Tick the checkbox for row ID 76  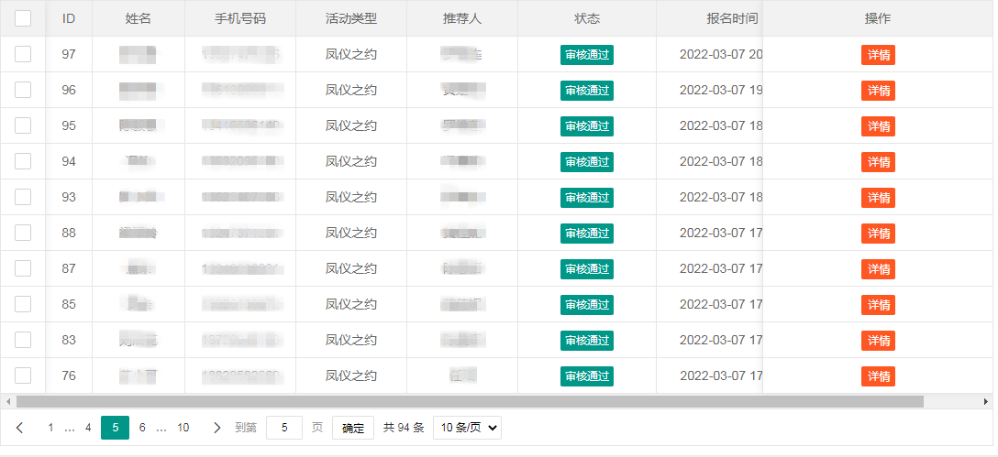pos(23,375)
